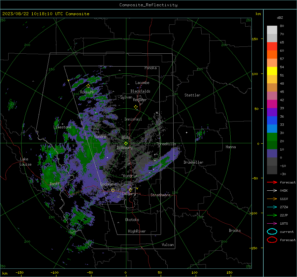Select the slate purple 0-10 dBZ swatch
Screen dimensions: 297x277
click(272, 153)
